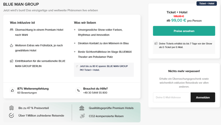Click the thumbs-up icon by 87% Weiterempfehlung
This screenshot has height=125, width=221.
click(12, 90)
